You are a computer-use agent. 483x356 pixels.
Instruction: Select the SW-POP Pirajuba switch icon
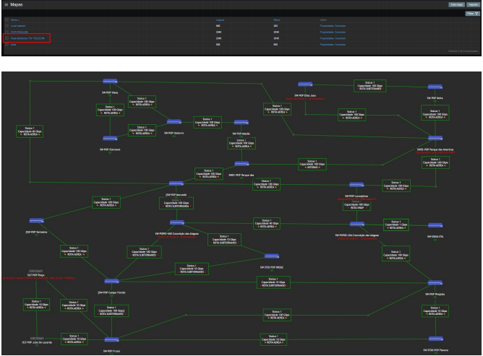point(435,283)
